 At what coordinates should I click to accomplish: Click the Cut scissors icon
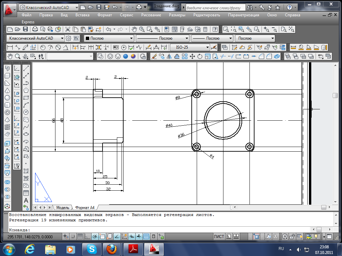(68, 29)
